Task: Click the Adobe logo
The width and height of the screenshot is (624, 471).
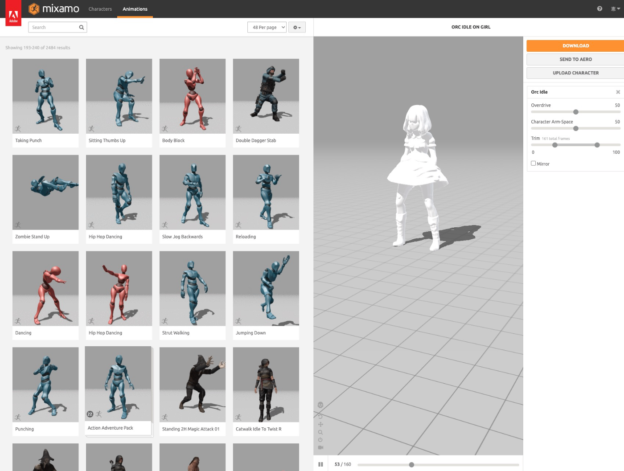Action: click(x=13, y=13)
